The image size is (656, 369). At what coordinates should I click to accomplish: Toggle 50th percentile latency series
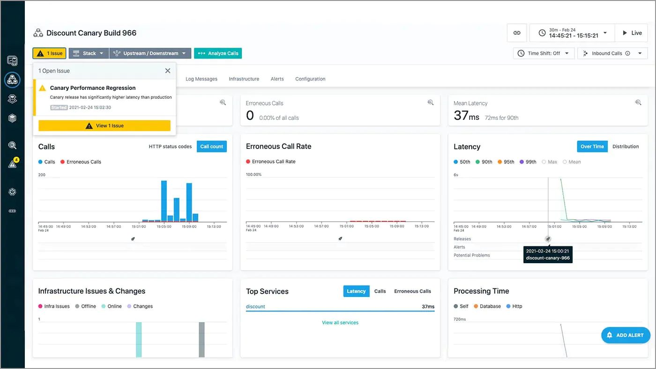pos(462,162)
